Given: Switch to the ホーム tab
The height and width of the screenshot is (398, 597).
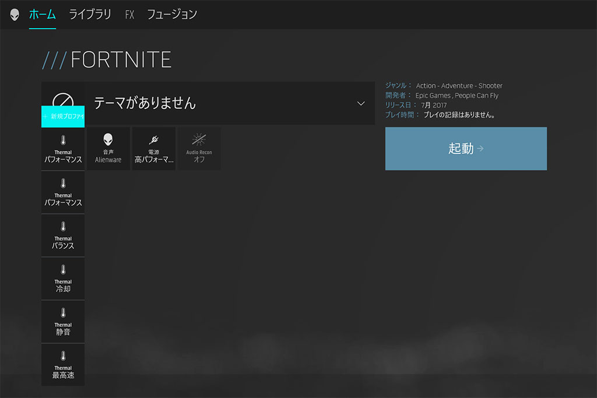Looking at the screenshot, I should (42, 15).
